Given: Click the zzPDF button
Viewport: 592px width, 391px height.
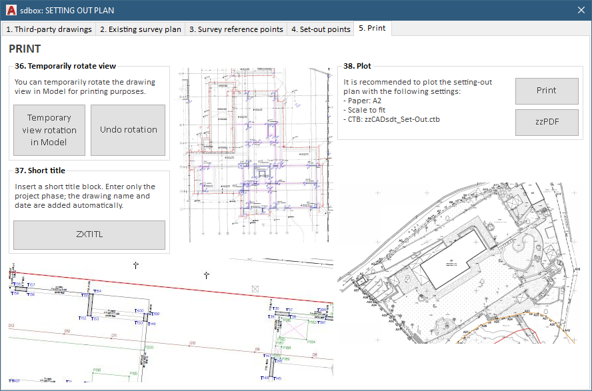Looking at the screenshot, I should tap(547, 122).
